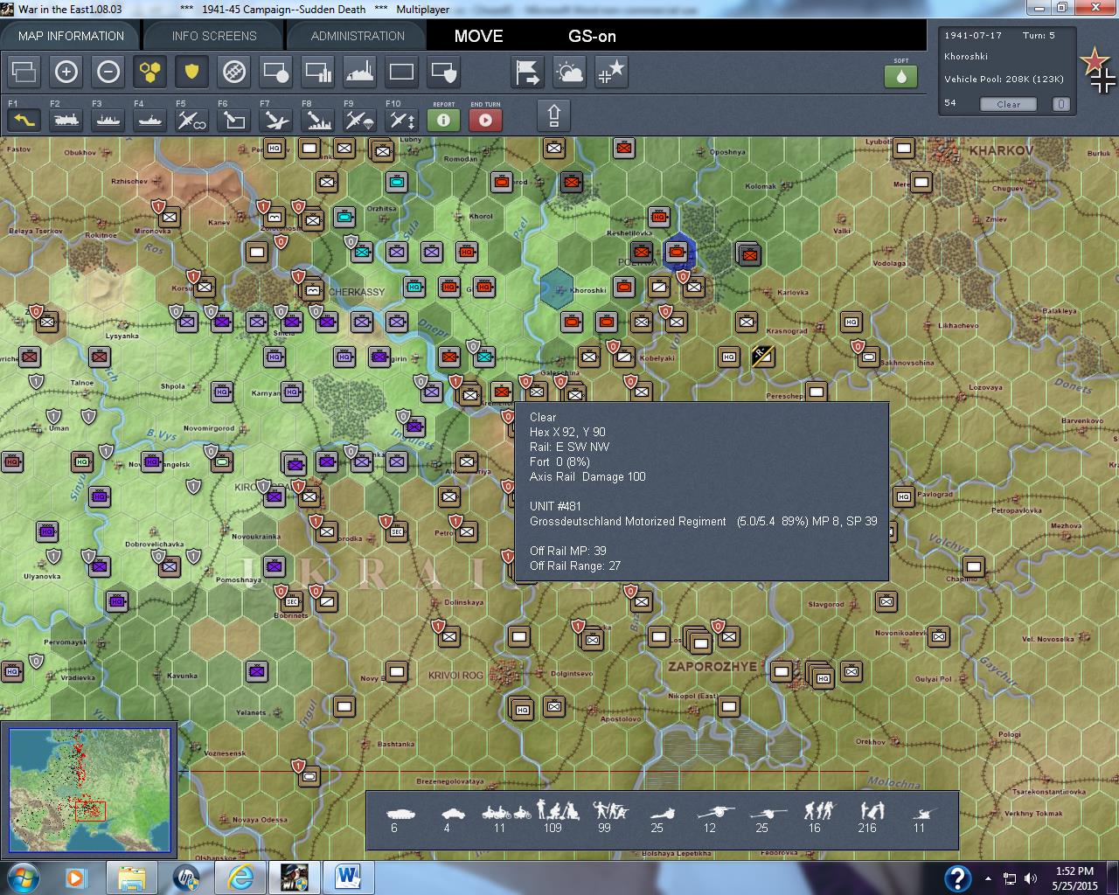
Task: Open the green REPORT info button
Action: [x=444, y=120]
